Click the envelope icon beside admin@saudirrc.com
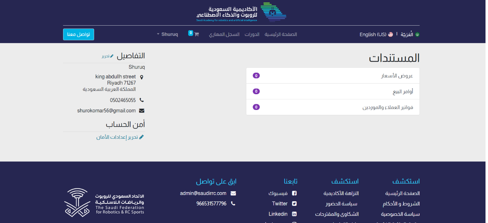Viewport: 488px width, 223px height. 233,193
